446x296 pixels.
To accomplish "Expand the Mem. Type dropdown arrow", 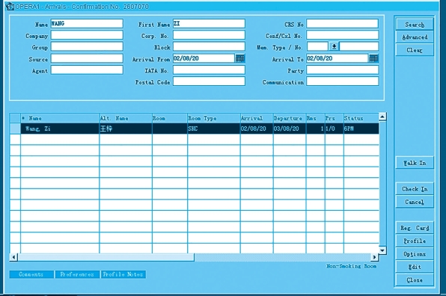I will point(334,46).
